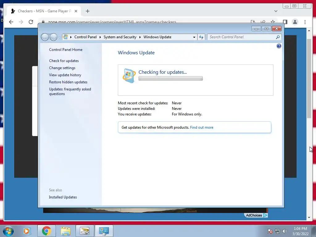316x237 pixels.
Task: Bookmark this page with the star icon
Action: tap(273, 22)
